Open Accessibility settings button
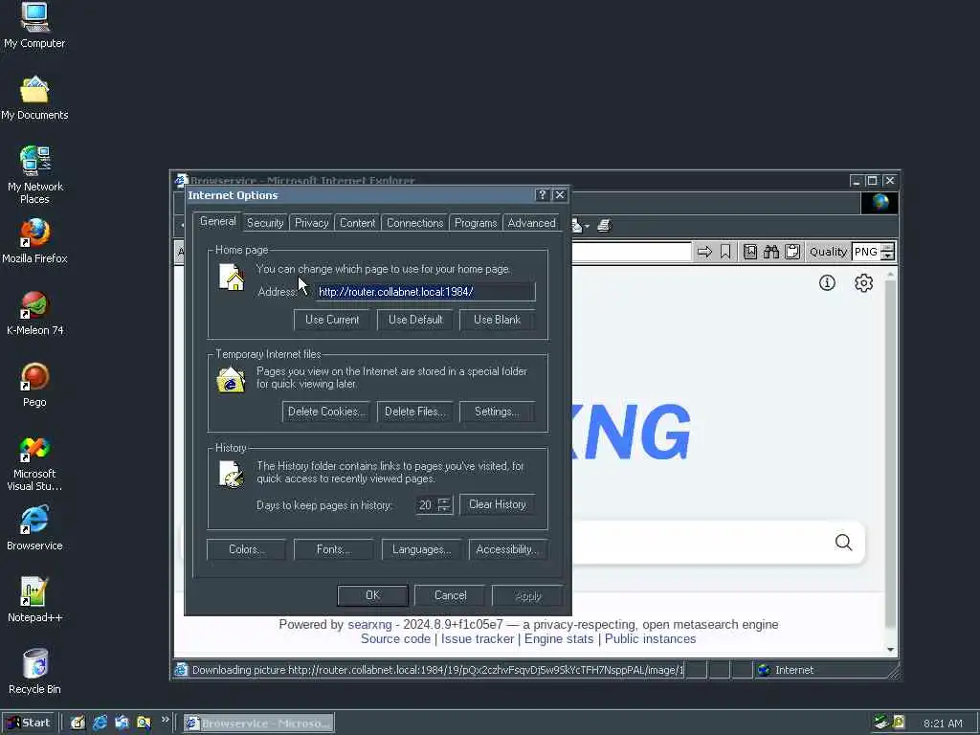 [x=508, y=549]
